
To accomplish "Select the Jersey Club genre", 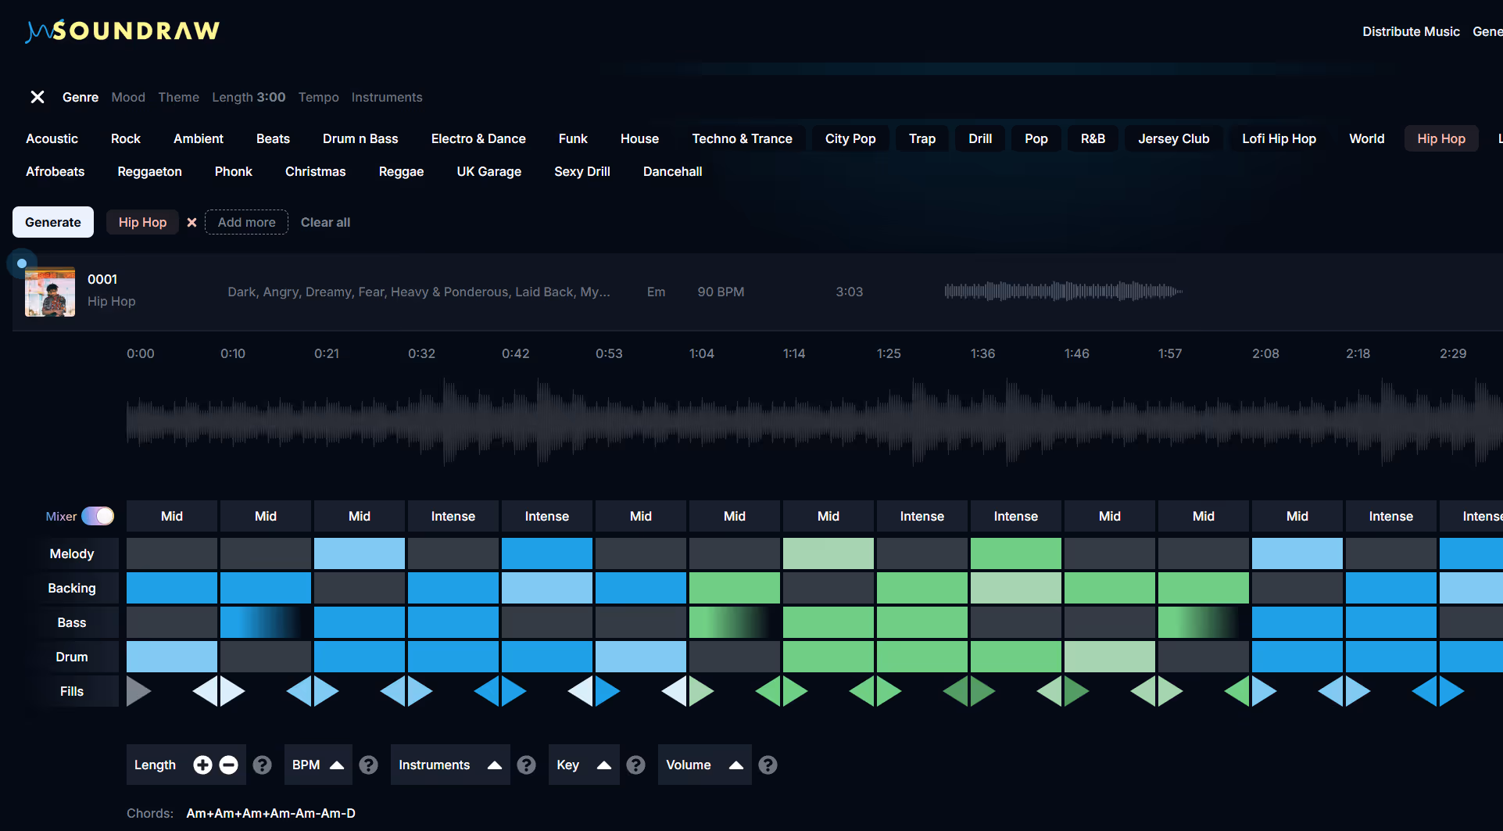I will pyautogui.click(x=1173, y=138).
